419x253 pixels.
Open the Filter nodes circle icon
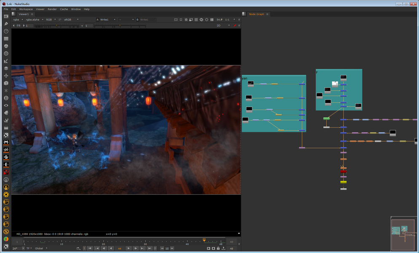6,54
